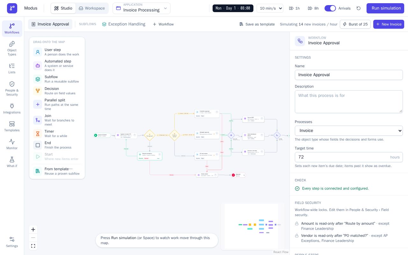Open the Templates section
408x255 pixels.
pyautogui.click(x=12, y=127)
